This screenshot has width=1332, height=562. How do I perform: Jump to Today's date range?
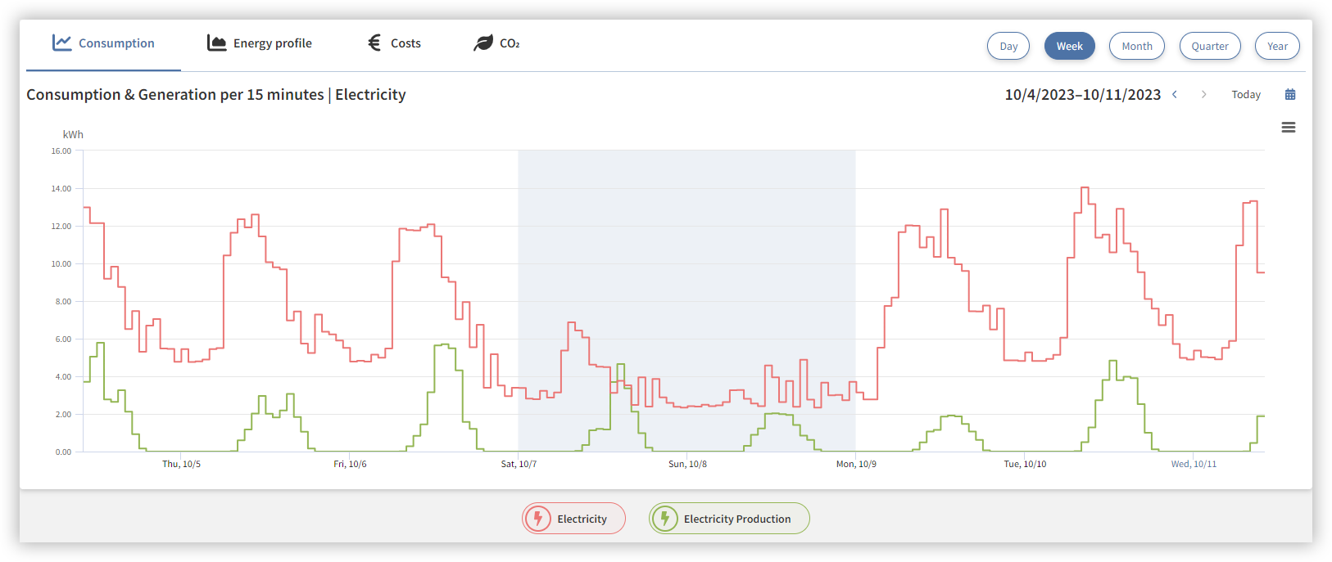(x=1246, y=94)
